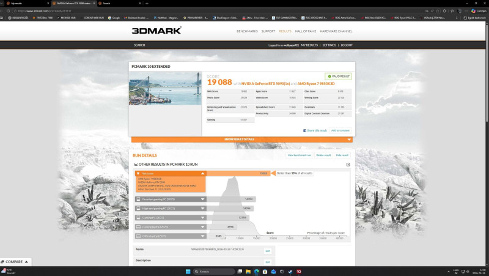Open the weather widget on taskbar
The height and width of the screenshot is (276, 489).
pos(8,272)
